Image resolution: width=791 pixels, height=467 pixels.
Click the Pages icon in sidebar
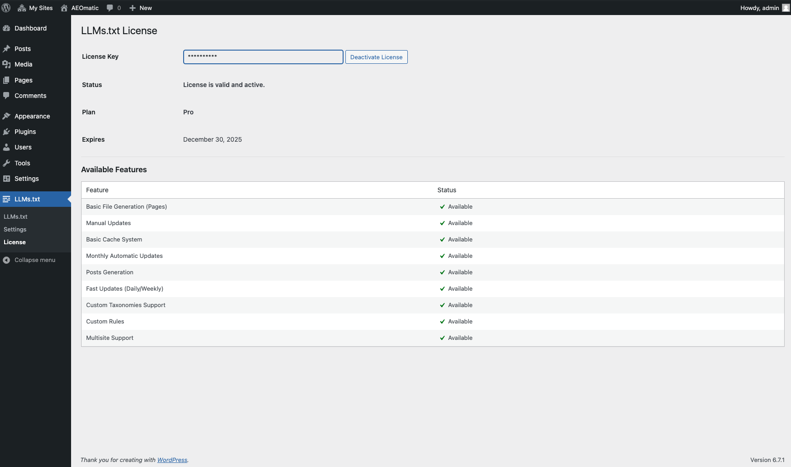6,80
